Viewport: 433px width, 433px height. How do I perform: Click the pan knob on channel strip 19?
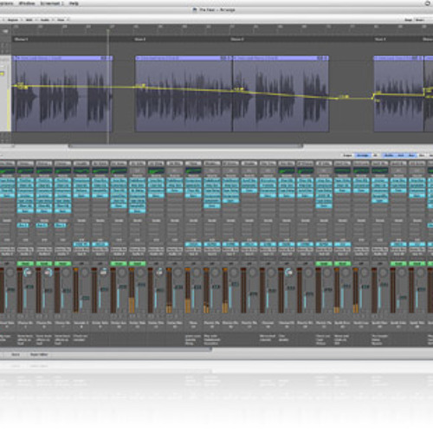(289, 272)
